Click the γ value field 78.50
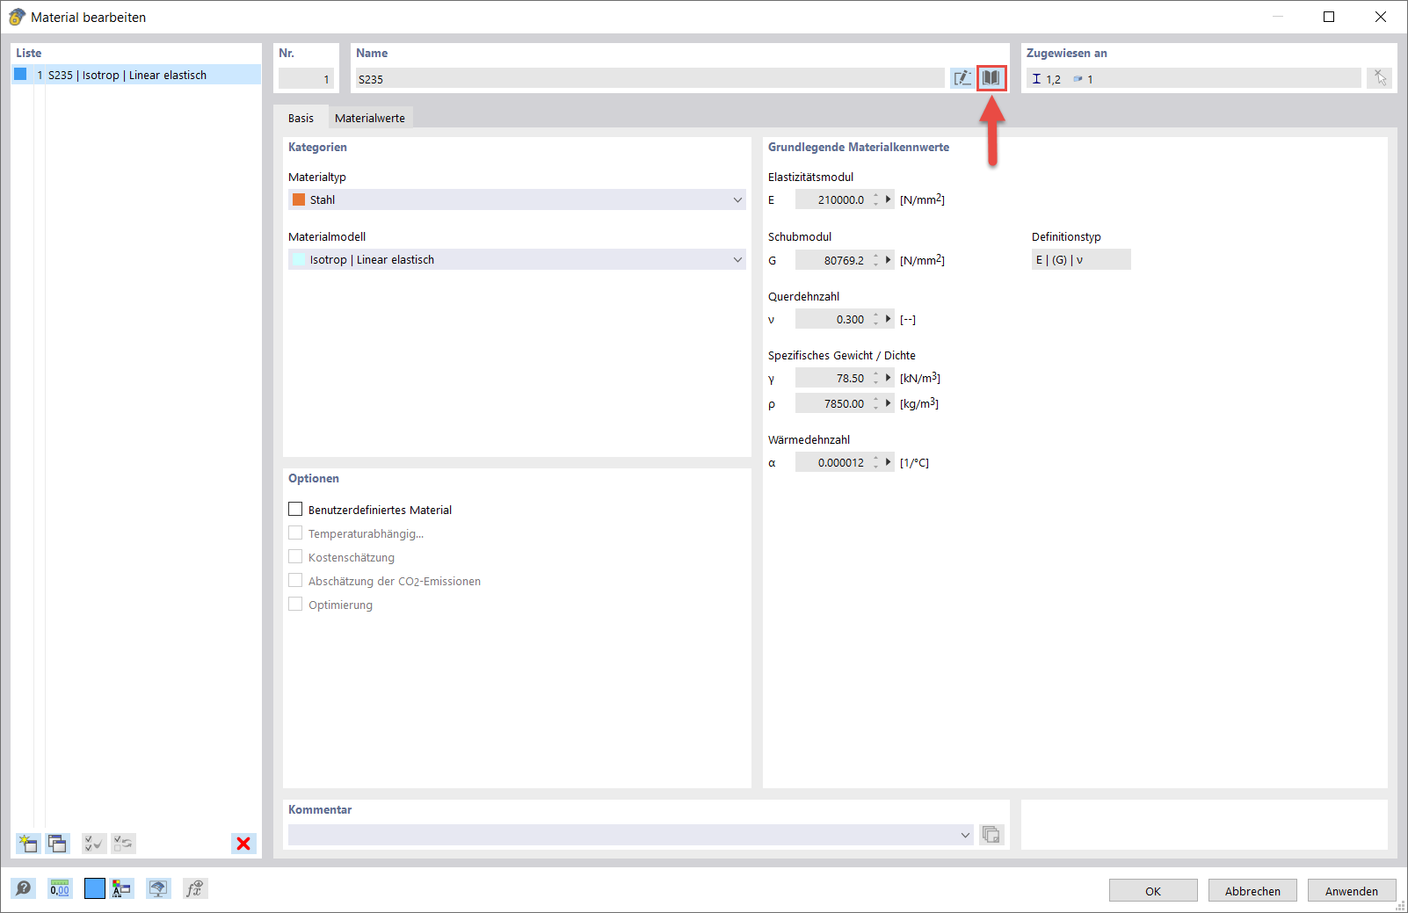 831,378
